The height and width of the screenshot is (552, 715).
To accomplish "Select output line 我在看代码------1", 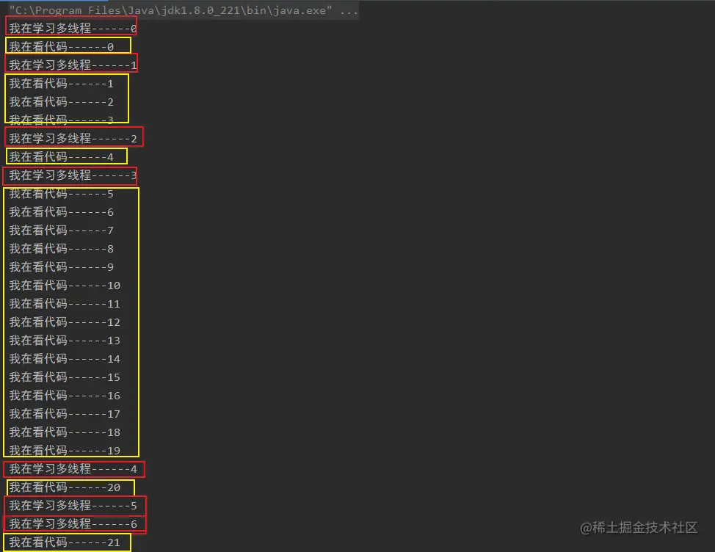I will click(x=62, y=84).
